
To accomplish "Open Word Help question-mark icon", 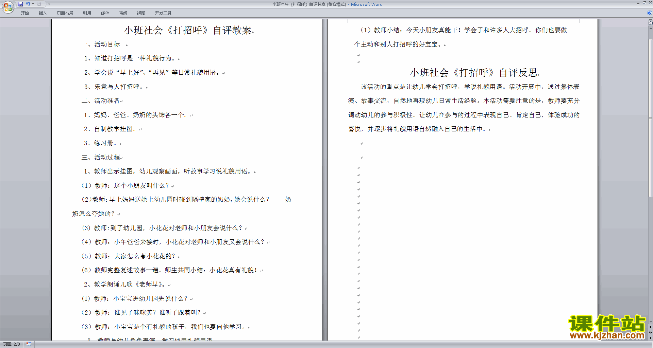I will point(650,13).
